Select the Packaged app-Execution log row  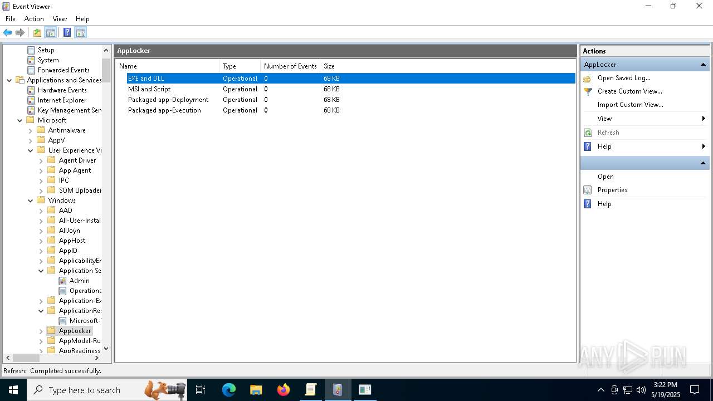click(351, 110)
